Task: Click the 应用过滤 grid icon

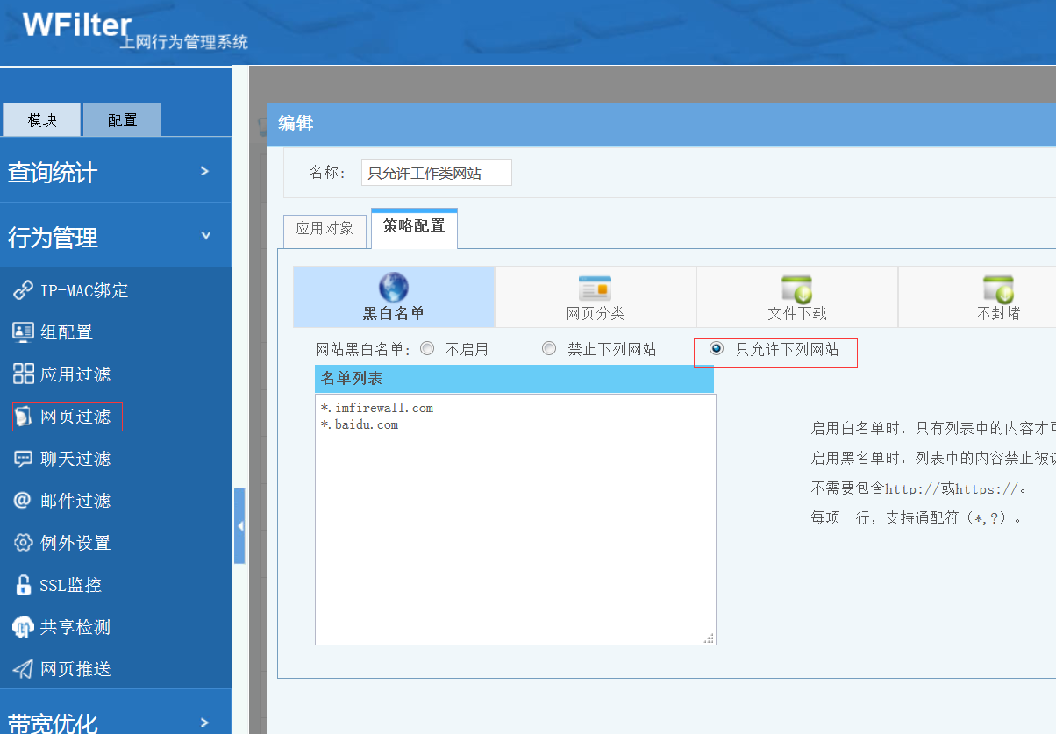Action: pos(23,374)
